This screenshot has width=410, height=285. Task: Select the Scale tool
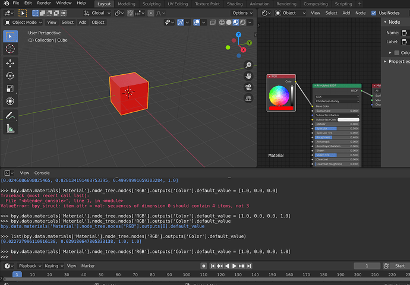click(x=10, y=88)
